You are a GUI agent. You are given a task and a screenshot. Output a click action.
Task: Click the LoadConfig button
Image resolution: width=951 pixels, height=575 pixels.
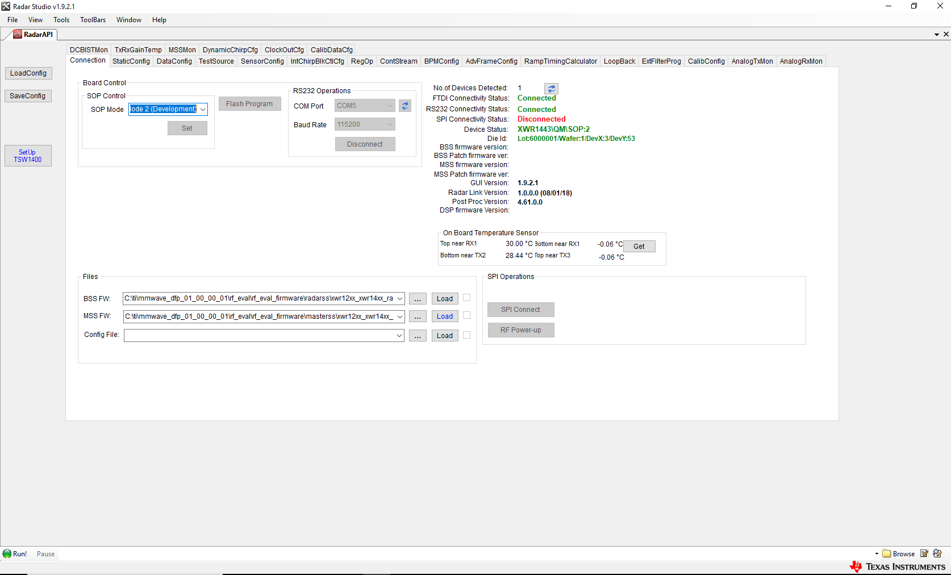coord(28,73)
